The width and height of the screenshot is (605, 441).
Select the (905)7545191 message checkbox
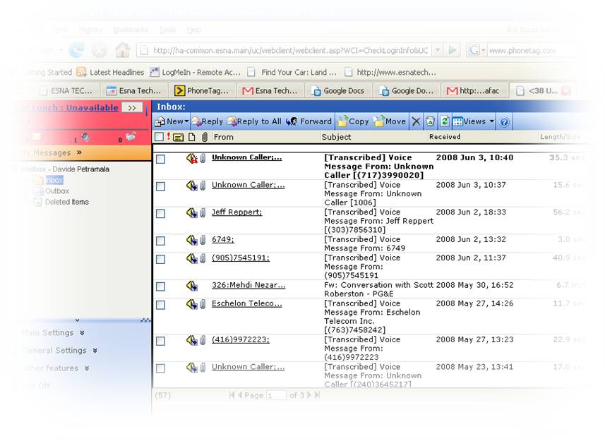pyautogui.click(x=160, y=259)
